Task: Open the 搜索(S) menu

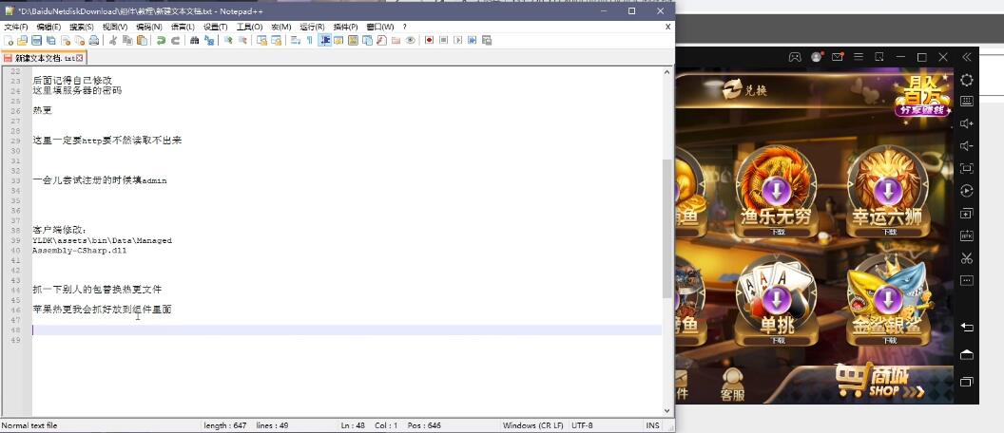Action: click(x=82, y=27)
